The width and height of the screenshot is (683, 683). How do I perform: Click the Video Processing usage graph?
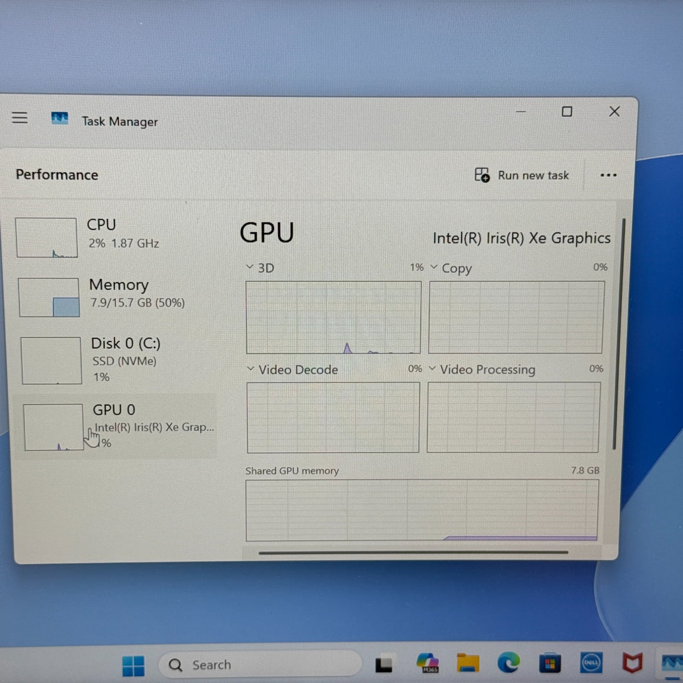[513, 417]
